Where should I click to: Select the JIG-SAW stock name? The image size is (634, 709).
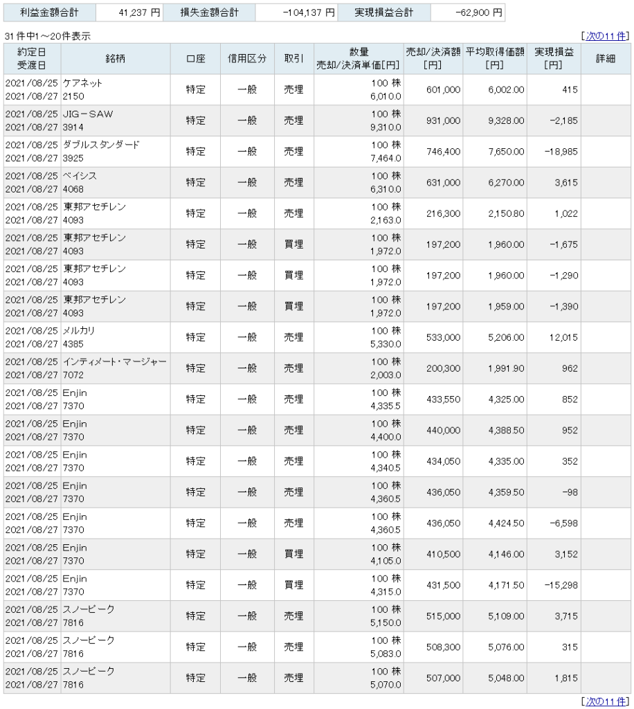88,114
